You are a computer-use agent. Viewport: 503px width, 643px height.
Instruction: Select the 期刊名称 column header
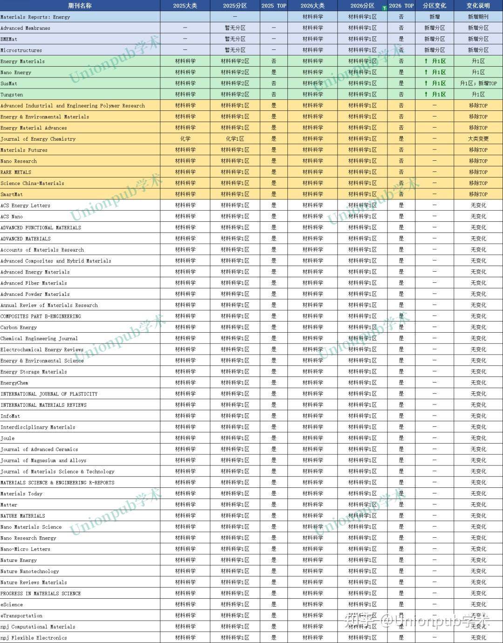click(x=80, y=6)
